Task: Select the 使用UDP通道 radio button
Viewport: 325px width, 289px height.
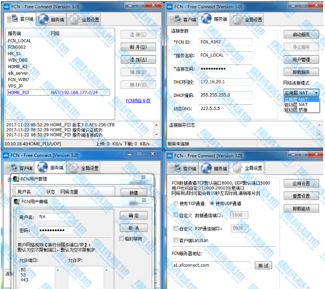Action: [x=212, y=203]
